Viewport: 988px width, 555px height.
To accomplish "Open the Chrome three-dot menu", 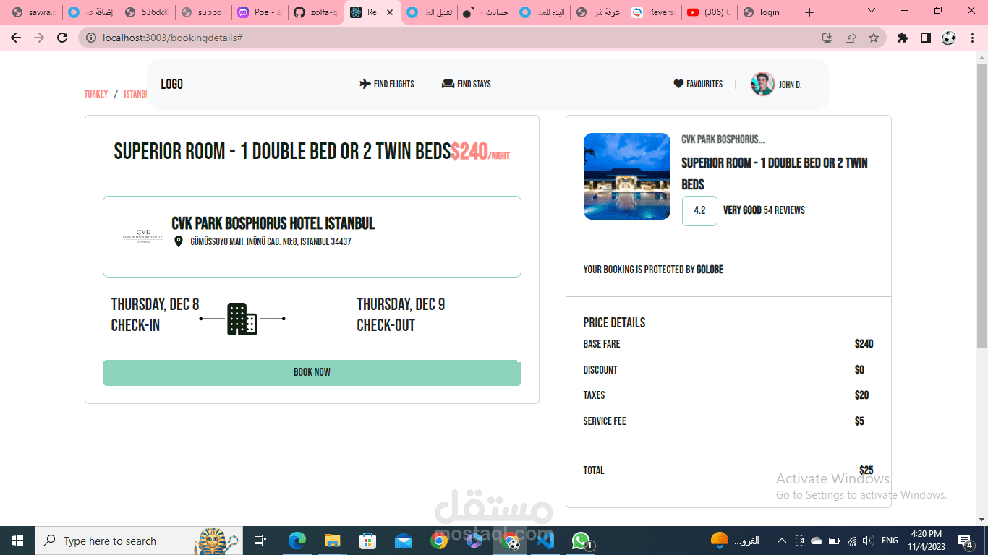I will (971, 38).
